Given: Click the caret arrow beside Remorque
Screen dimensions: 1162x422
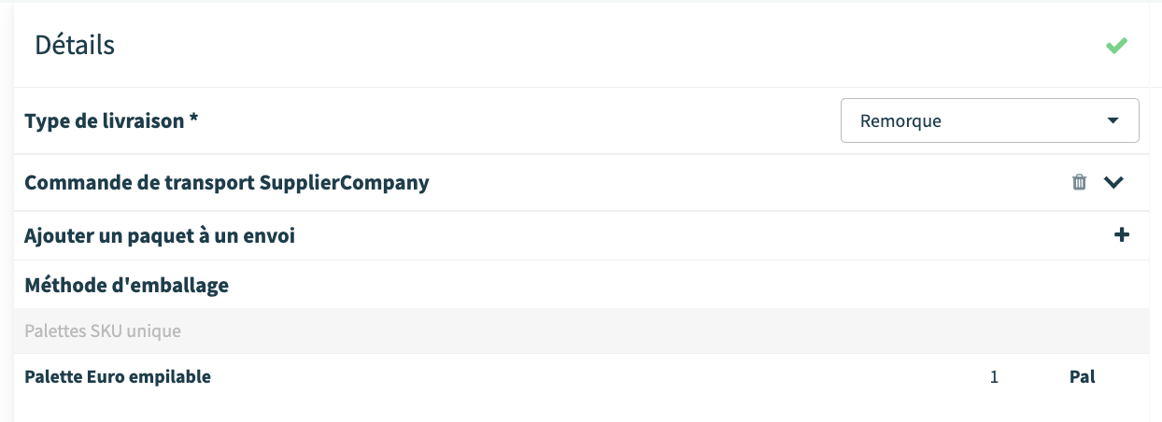Looking at the screenshot, I should tap(1112, 121).
